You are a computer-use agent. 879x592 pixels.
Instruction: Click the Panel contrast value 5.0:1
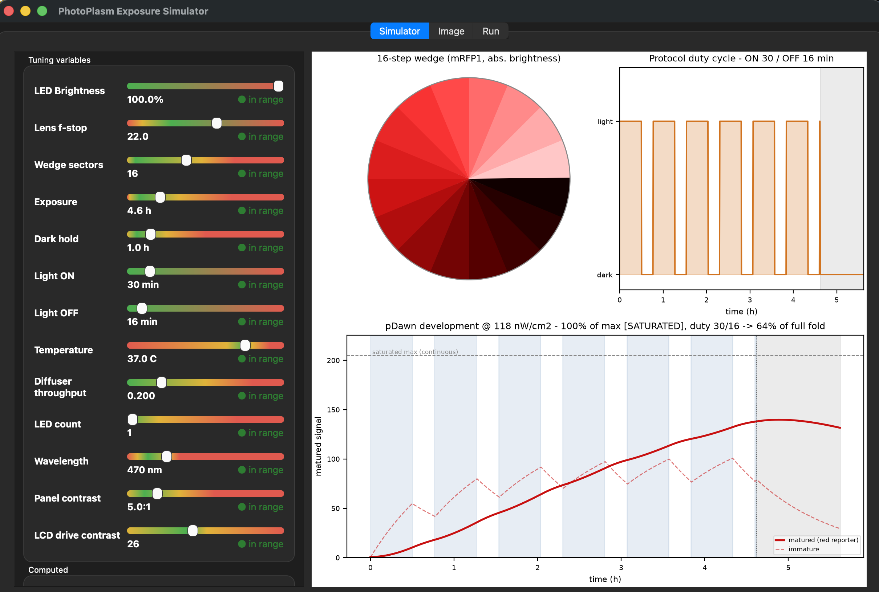pyautogui.click(x=139, y=506)
